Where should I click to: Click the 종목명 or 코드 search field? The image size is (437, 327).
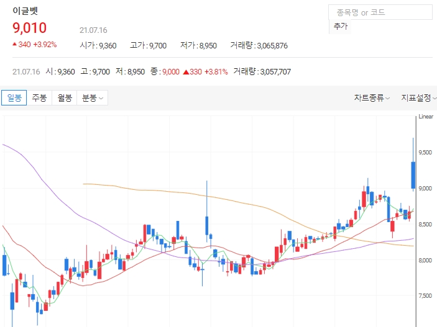[380, 12]
